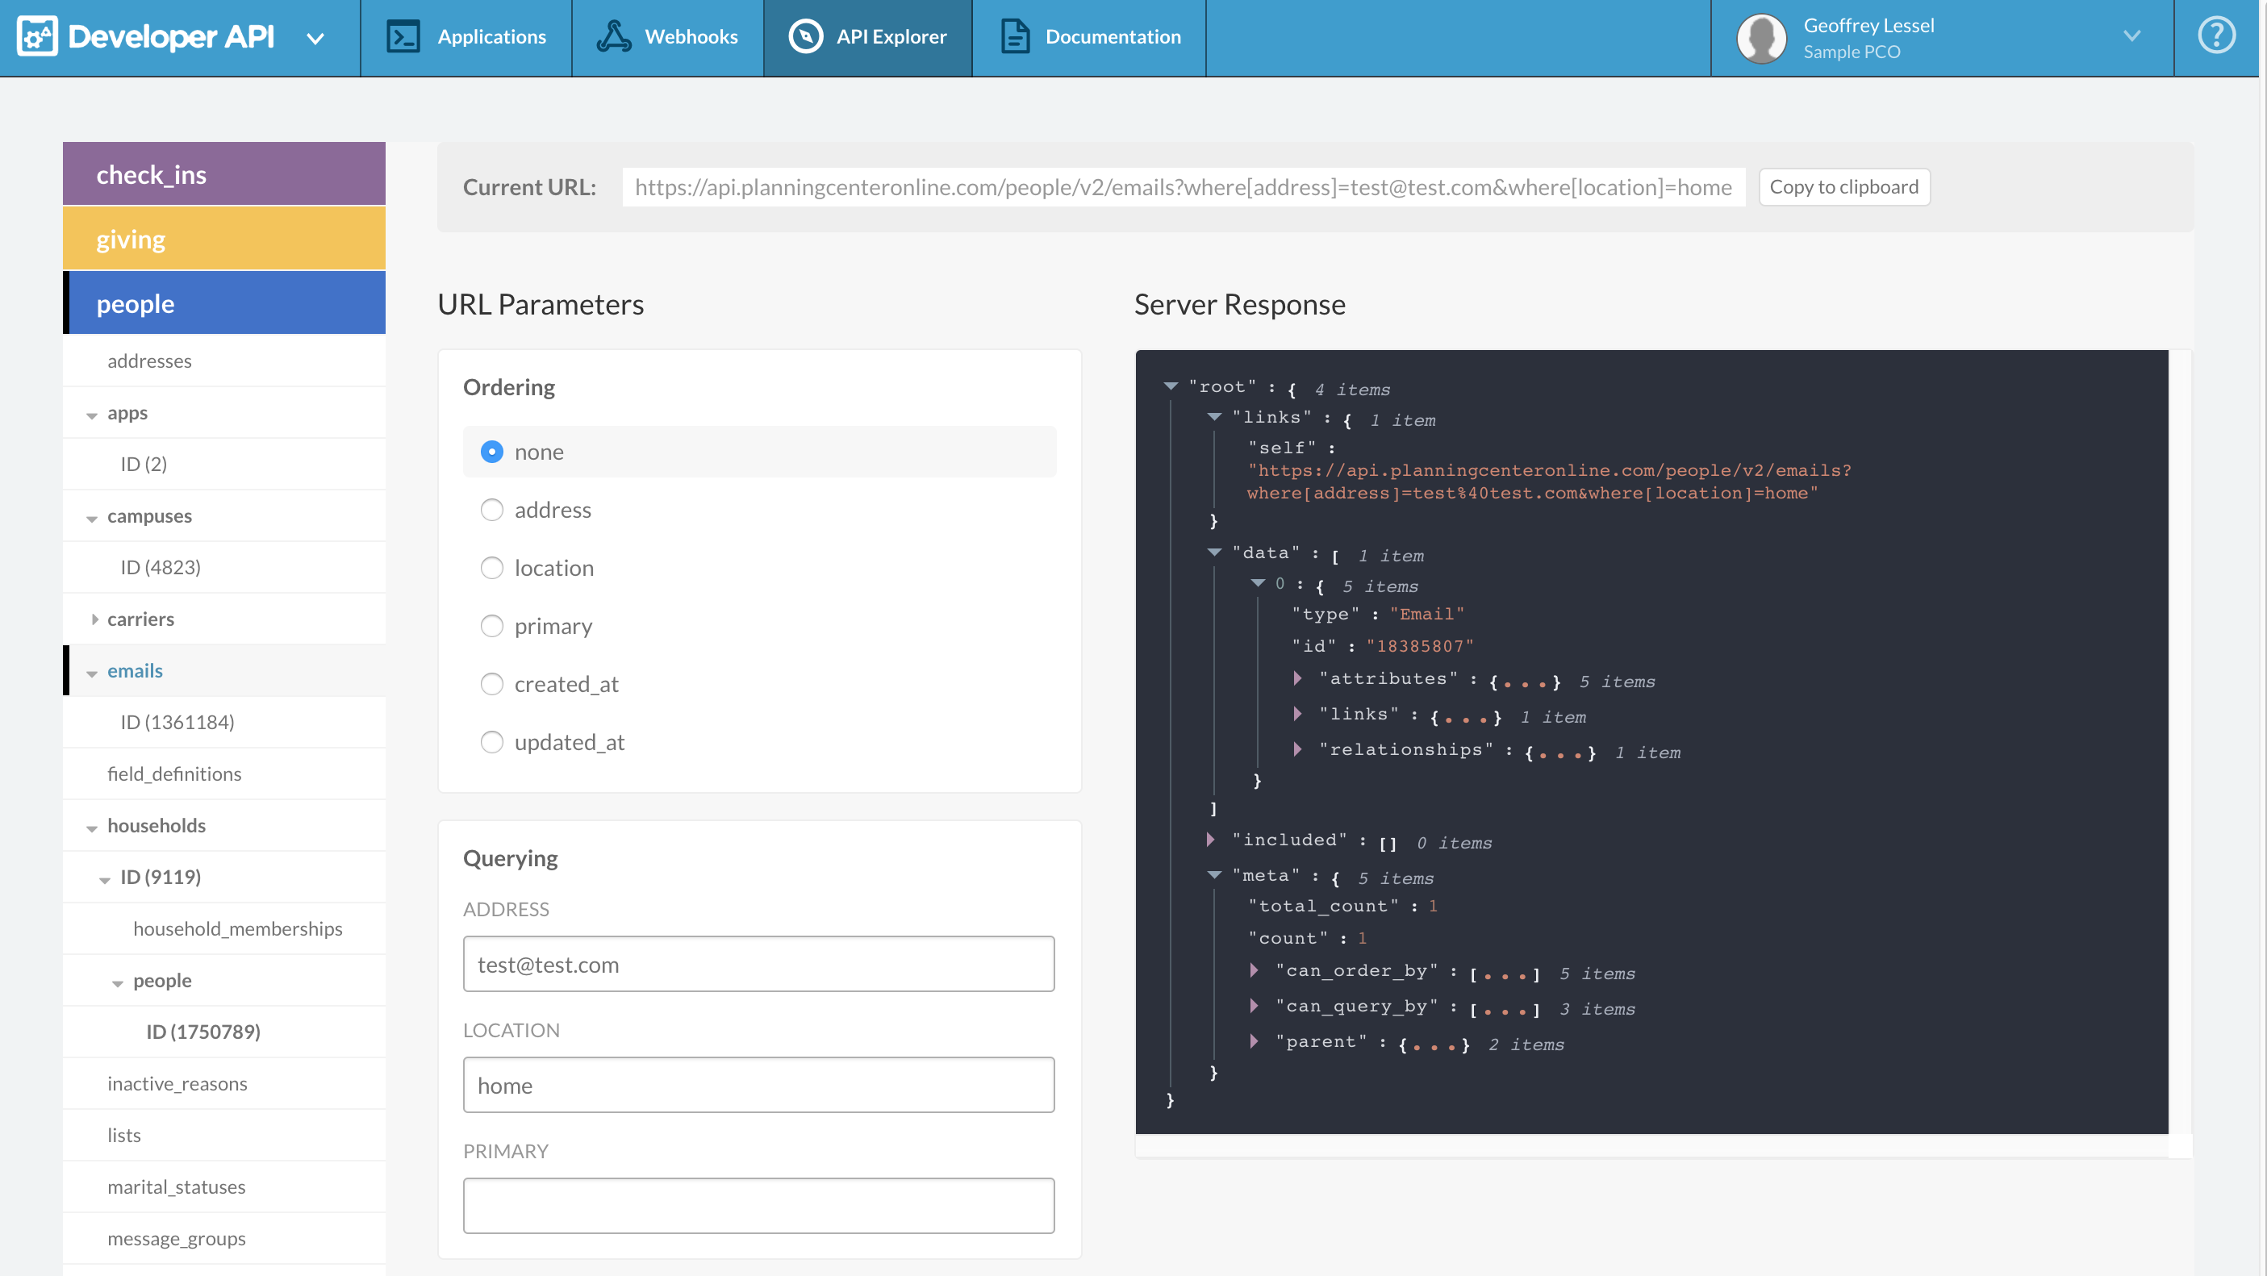Click the Applications terminal icon
Screen dimensions: 2267x1276
point(403,36)
